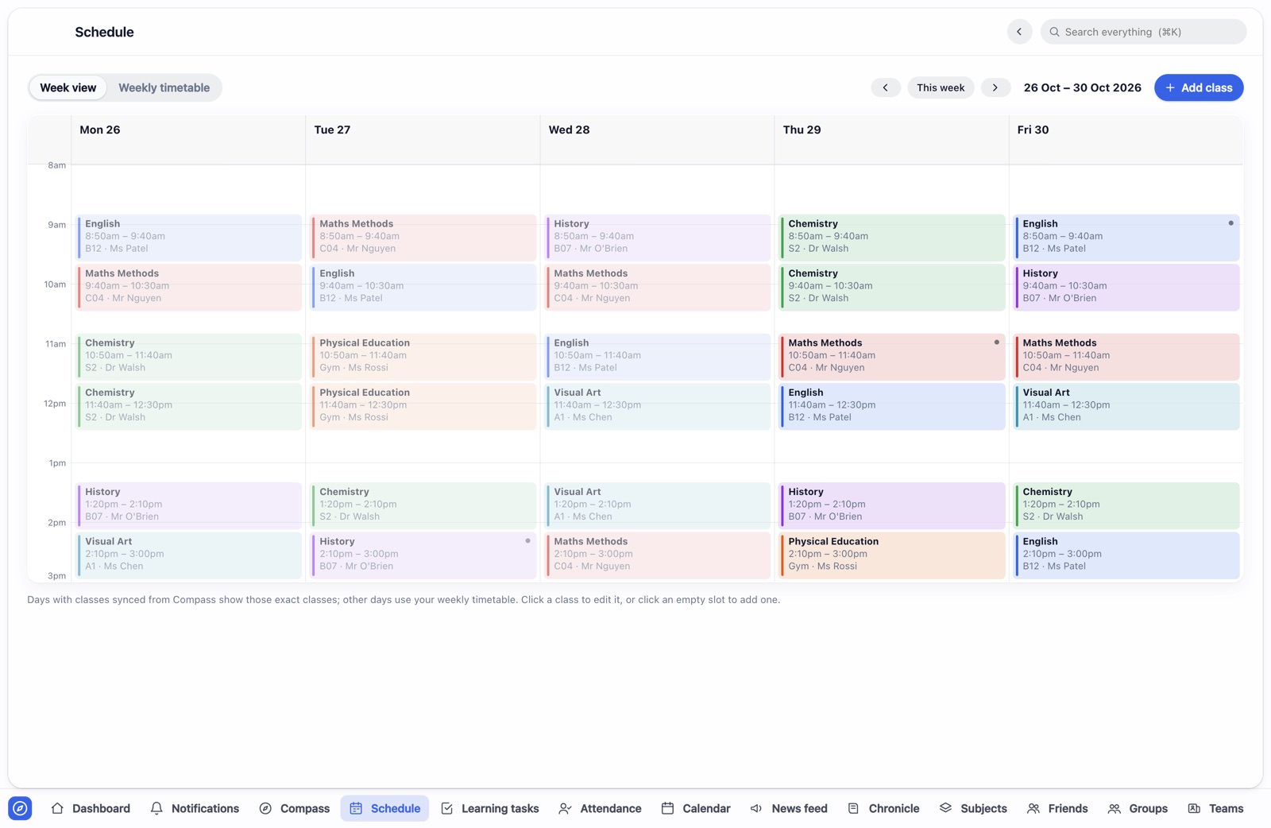Open Friday 1:20pm Chemistry class
Image resolution: width=1271 pixels, height=828 pixels.
(x=1126, y=505)
